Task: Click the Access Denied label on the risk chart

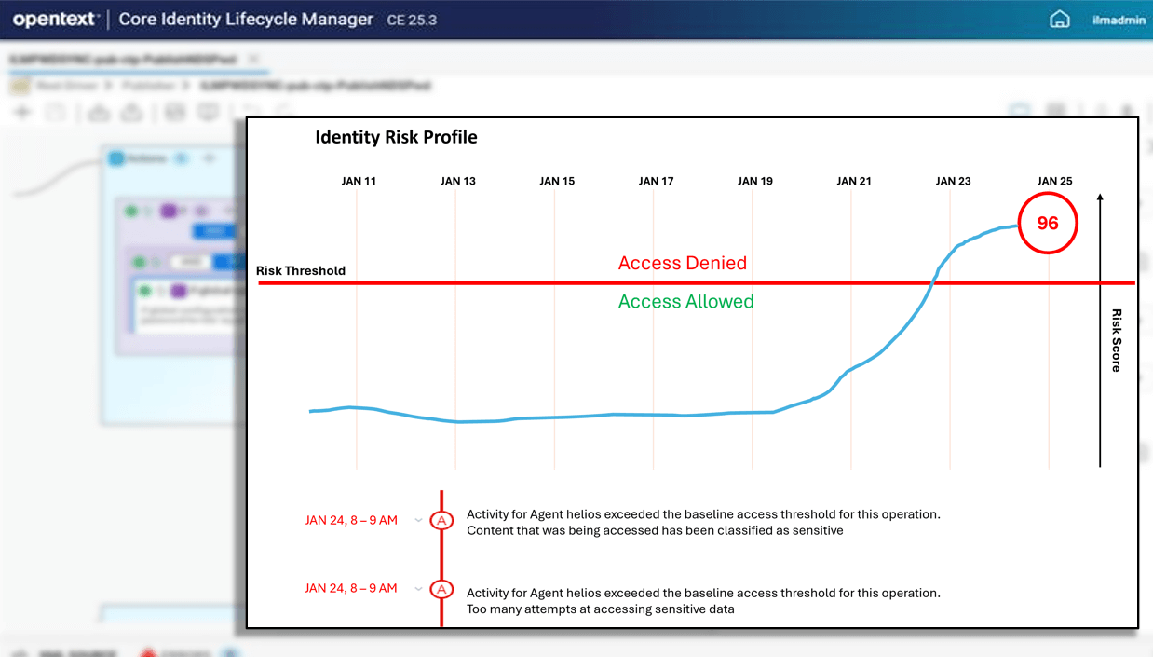Action: (682, 263)
